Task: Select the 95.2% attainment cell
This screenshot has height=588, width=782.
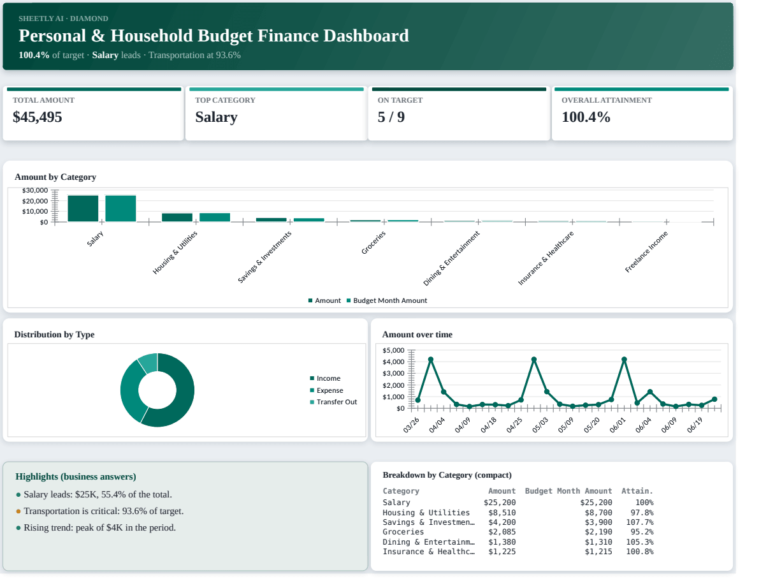Action: pyautogui.click(x=642, y=532)
